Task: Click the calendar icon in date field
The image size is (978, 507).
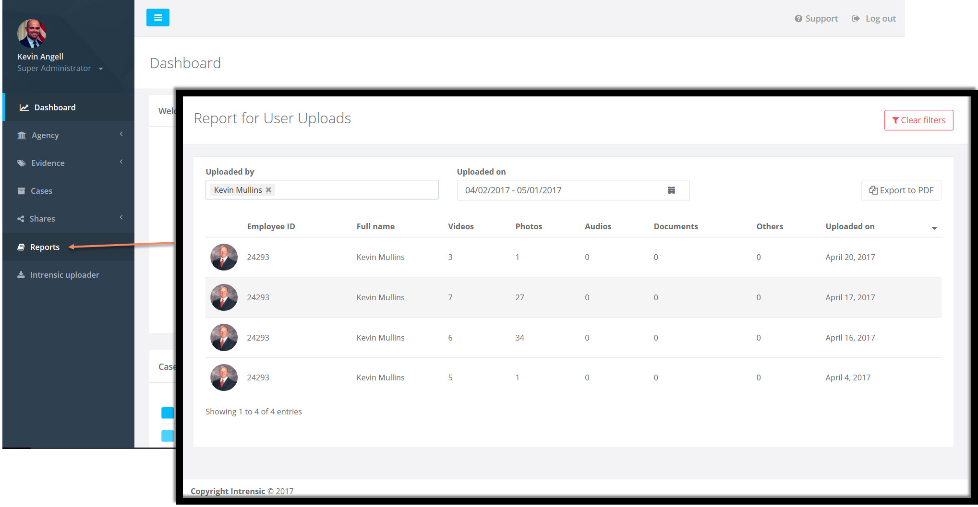Action: point(671,190)
